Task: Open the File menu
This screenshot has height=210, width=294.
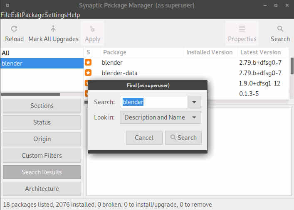Action: click(6, 15)
